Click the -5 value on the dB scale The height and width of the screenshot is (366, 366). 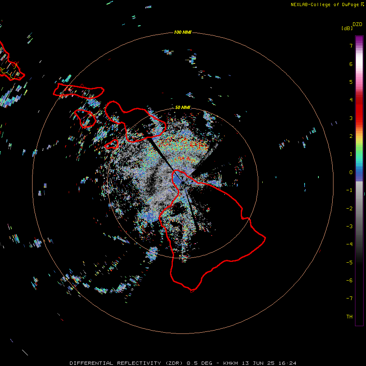pos(349,263)
